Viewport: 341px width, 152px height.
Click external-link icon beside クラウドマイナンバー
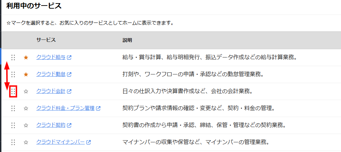[x=89, y=142]
